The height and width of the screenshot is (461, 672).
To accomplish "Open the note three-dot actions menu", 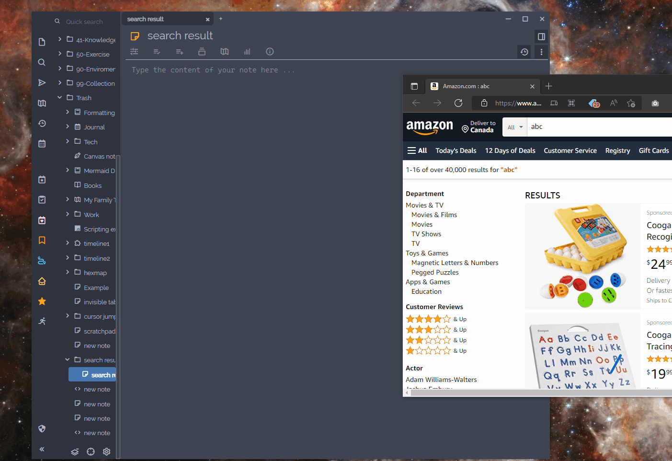I will tap(541, 52).
